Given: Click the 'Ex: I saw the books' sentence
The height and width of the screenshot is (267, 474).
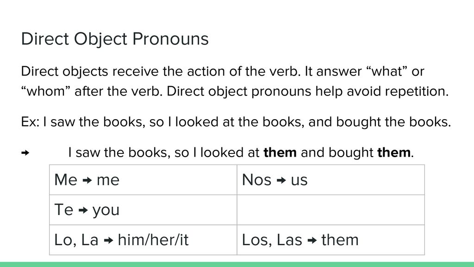Looking at the screenshot, I should pyautogui.click(x=236, y=122).
